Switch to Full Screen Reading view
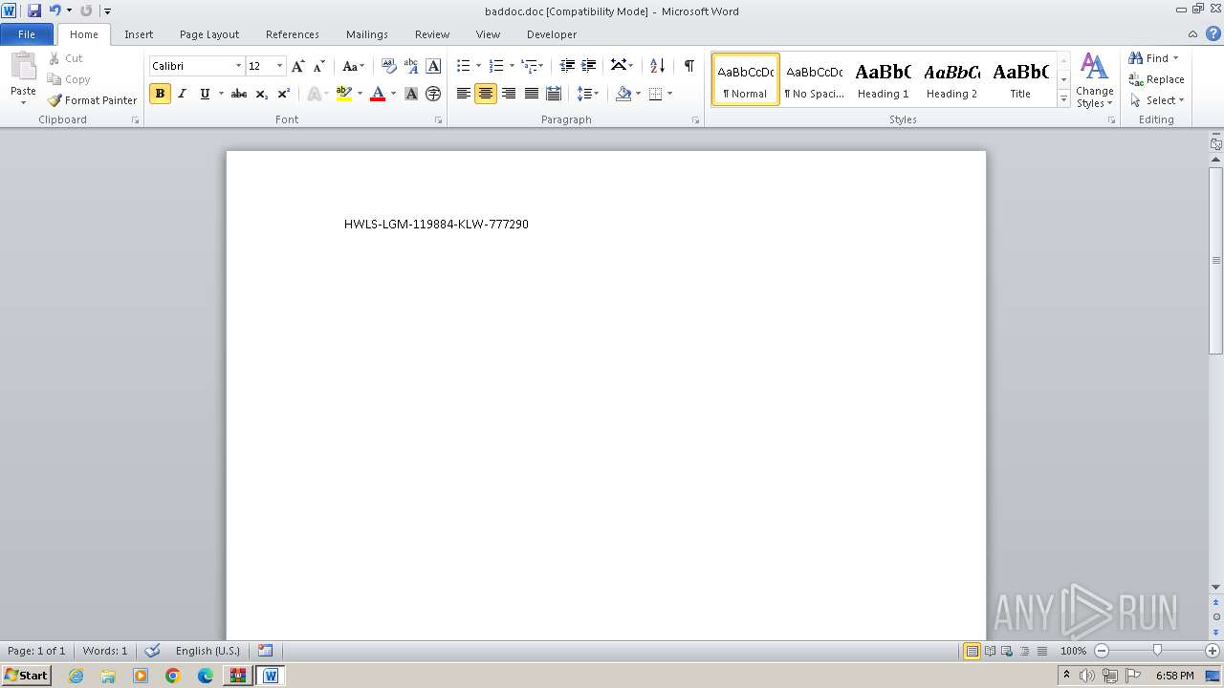1224x688 pixels. pos(989,651)
